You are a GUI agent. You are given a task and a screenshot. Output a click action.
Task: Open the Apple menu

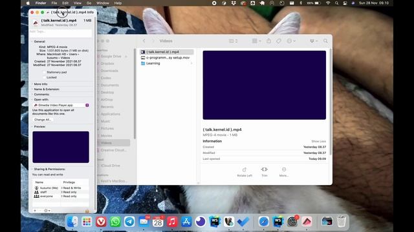click(x=28, y=3)
